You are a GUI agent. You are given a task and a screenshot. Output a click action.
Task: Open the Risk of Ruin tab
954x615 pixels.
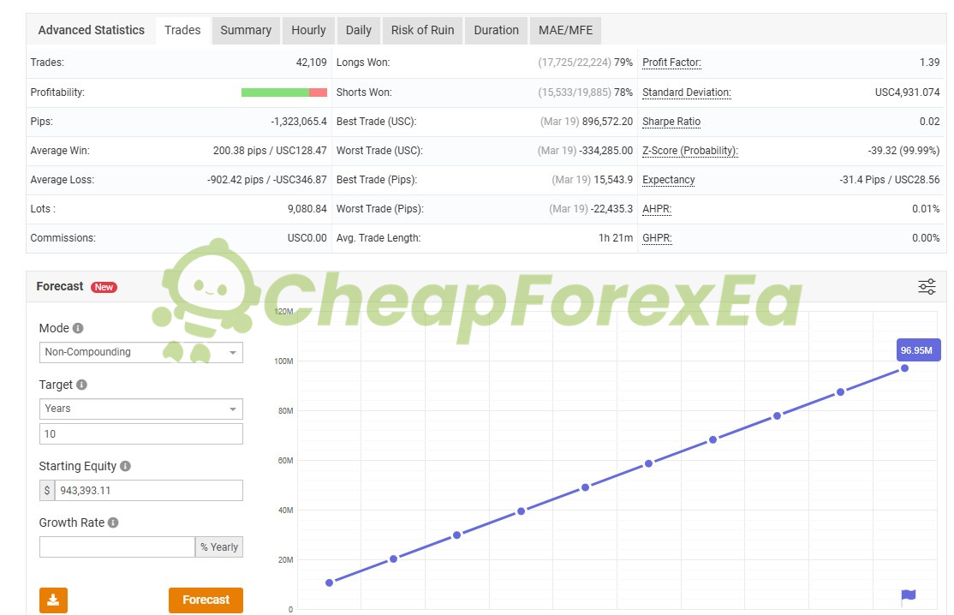point(422,31)
